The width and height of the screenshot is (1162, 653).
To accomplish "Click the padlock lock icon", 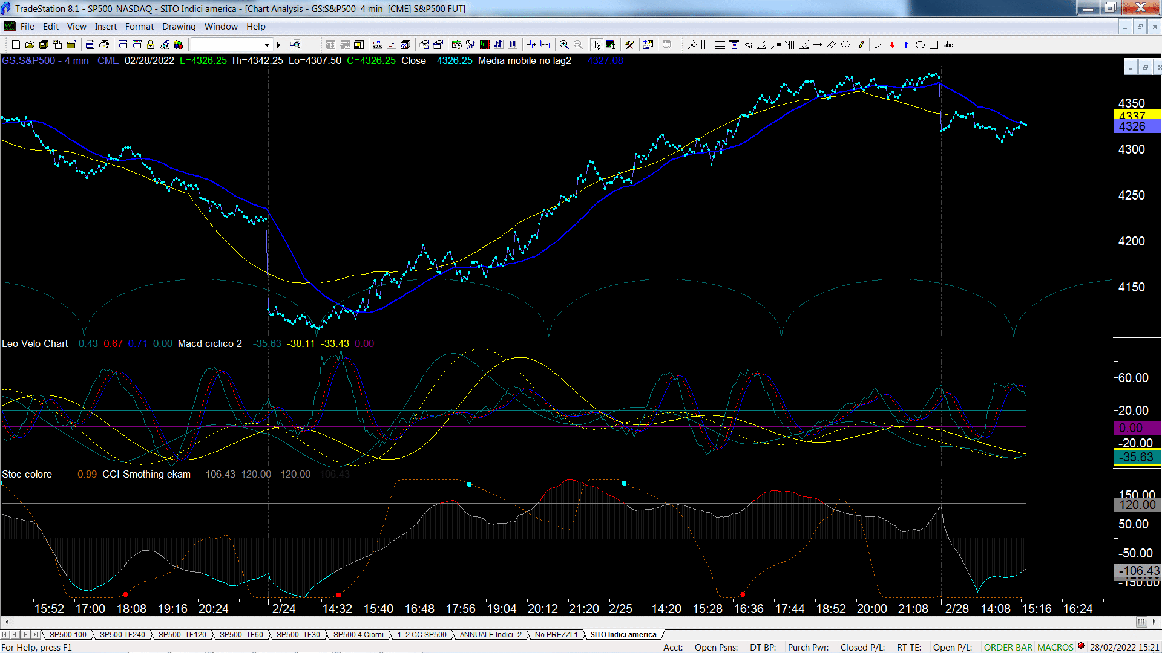I will coord(151,45).
